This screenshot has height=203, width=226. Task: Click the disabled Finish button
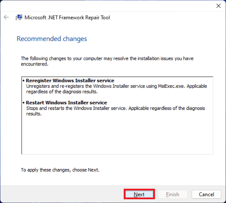pos(173,194)
